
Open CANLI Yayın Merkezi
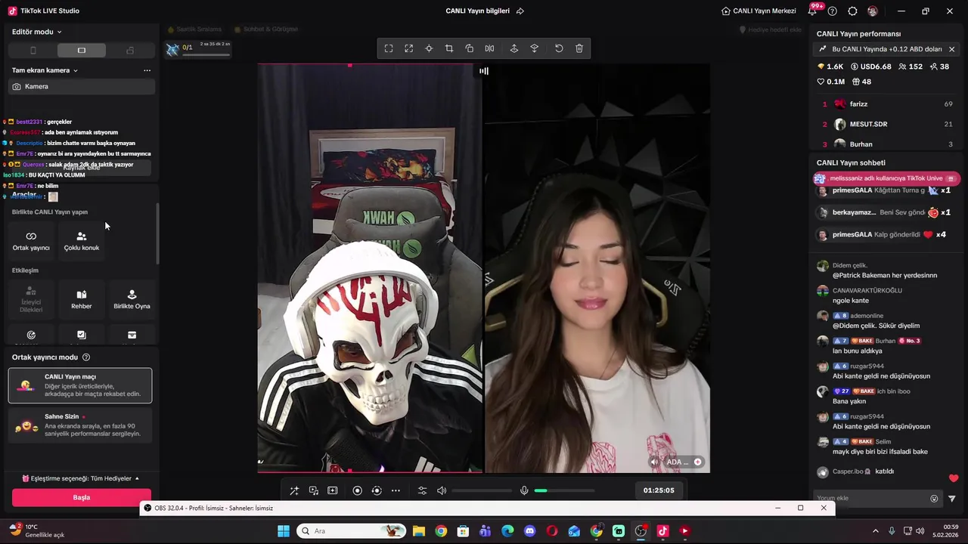tap(759, 11)
